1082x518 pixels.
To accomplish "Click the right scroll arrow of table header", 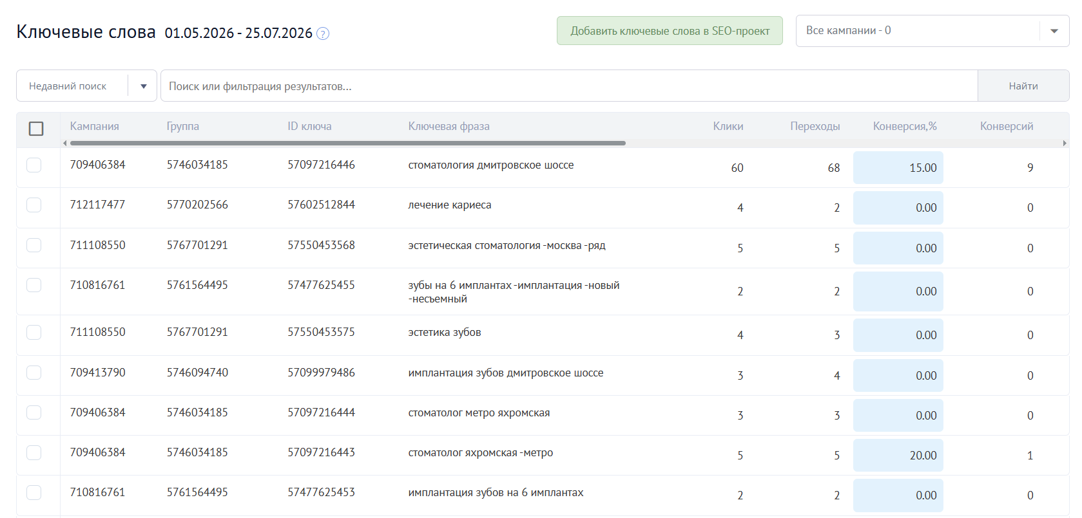I will click(x=1065, y=143).
